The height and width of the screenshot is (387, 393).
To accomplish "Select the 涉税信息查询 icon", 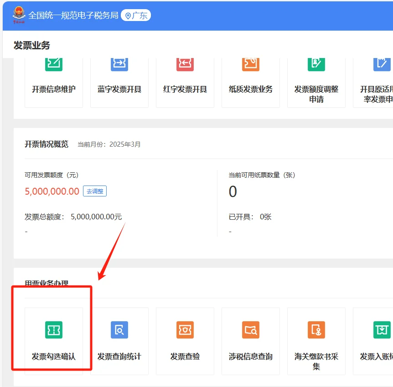I will click(250, 340).
